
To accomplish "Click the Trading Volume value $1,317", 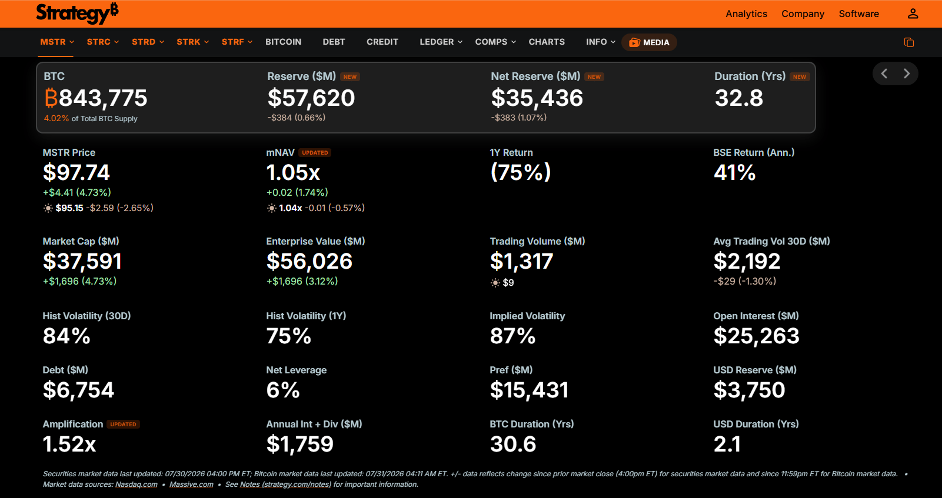I will pos(522,262).
